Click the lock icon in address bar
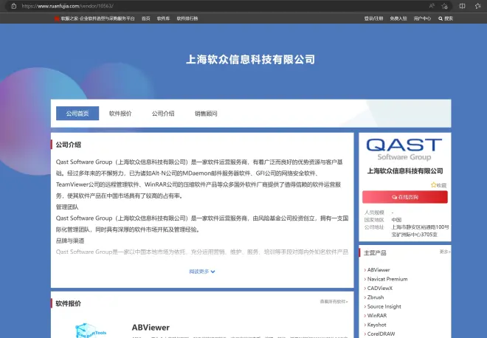The width and height of the screenshot is (487, 338). [x=14, y=5]
